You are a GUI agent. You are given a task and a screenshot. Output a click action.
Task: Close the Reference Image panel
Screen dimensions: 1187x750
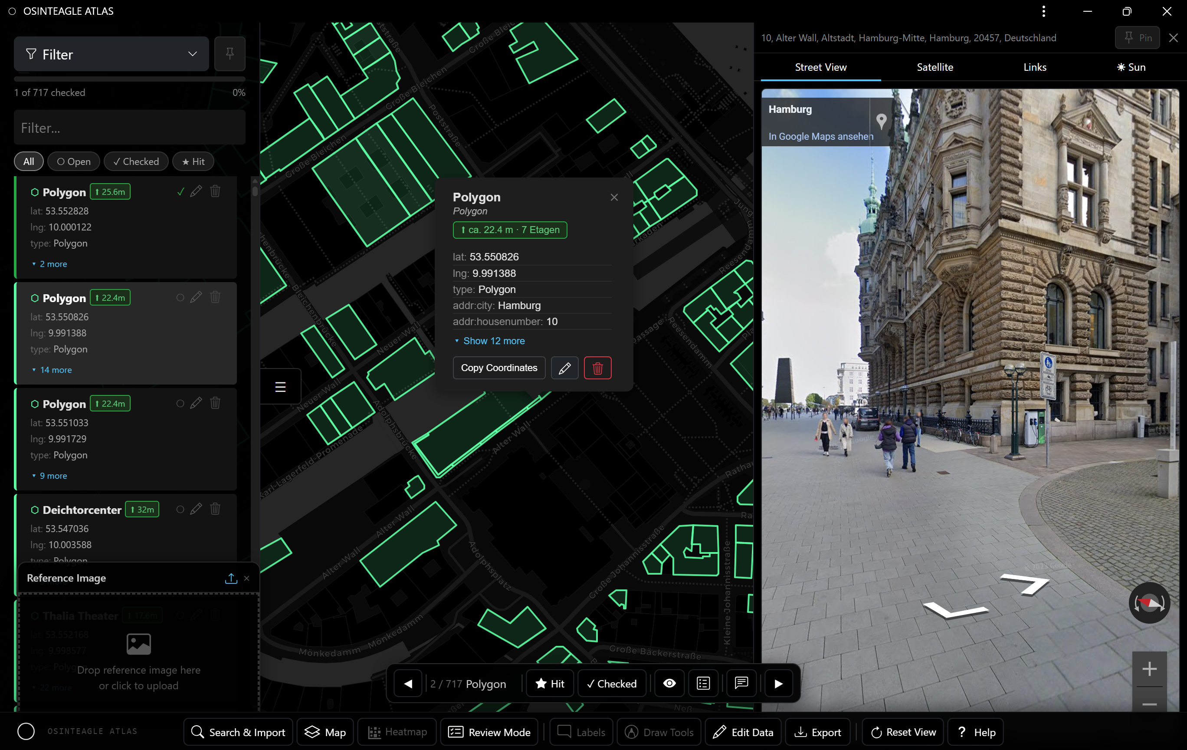(247, 579)
